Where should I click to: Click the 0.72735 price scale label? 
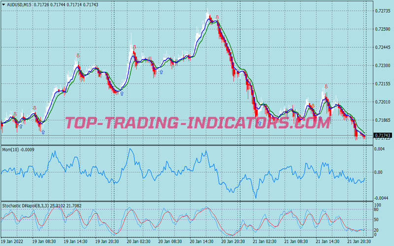pyautogui.click(x=382, y=11)
